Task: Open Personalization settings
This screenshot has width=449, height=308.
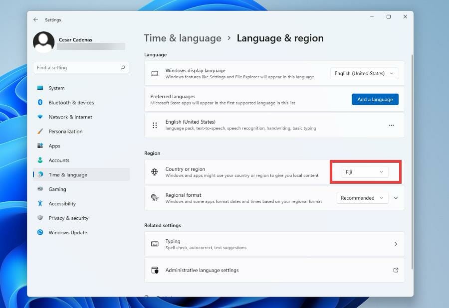Action: [x=81, y=131]
